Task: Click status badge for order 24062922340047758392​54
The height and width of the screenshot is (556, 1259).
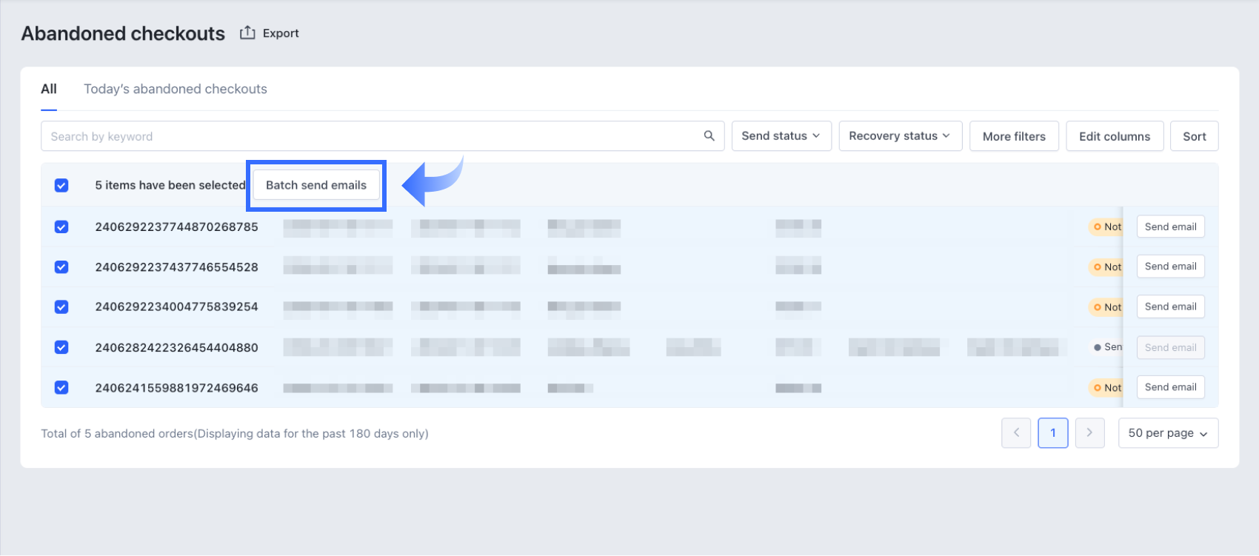Action: [1106, 307]
